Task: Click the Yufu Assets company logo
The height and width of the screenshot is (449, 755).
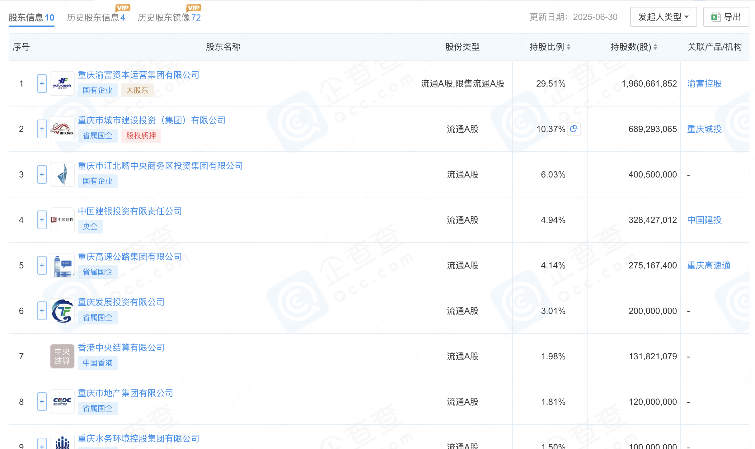Action: click(62, 83)
